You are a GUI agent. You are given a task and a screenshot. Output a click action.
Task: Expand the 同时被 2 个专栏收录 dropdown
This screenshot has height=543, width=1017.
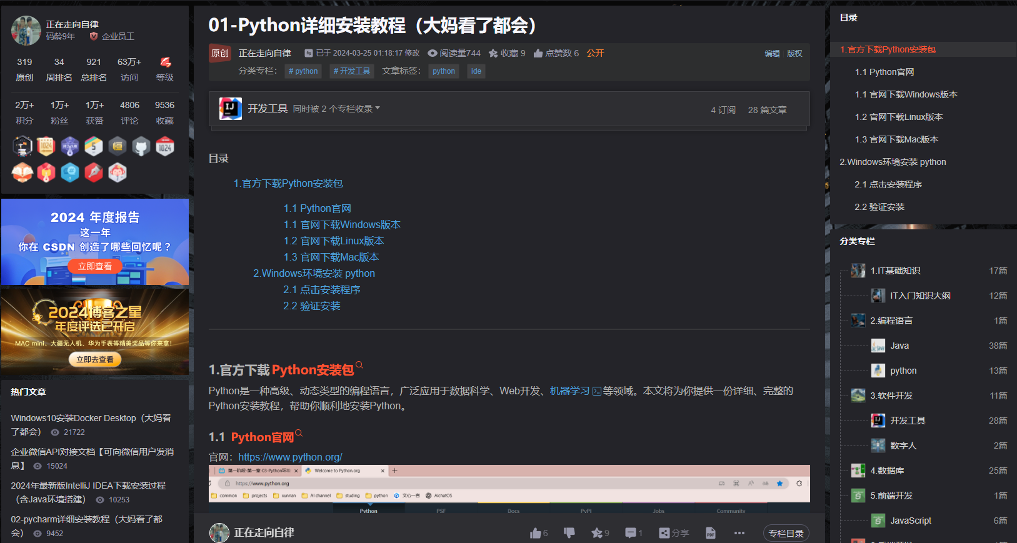[x=336, y=109]
